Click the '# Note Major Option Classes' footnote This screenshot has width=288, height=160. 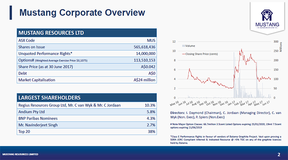pos(226,126)
